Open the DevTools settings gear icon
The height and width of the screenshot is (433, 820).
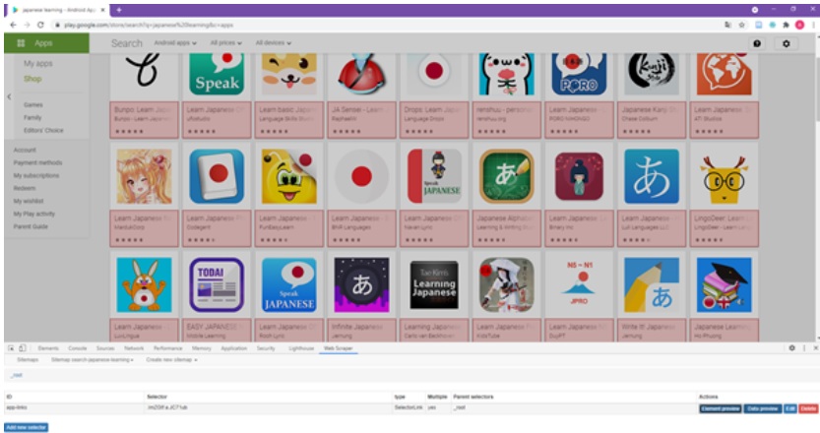click(791, 348)
